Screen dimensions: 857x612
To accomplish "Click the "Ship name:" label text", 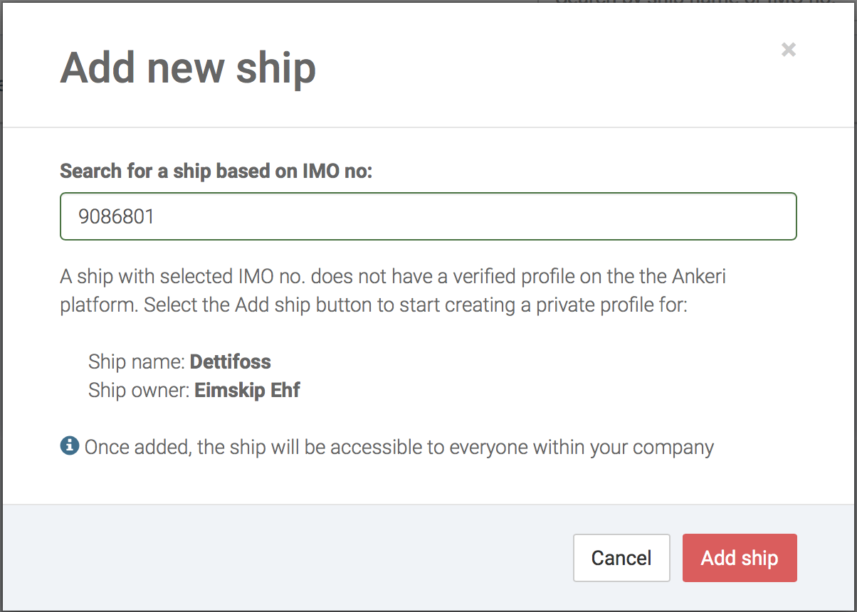I will 137,362.
